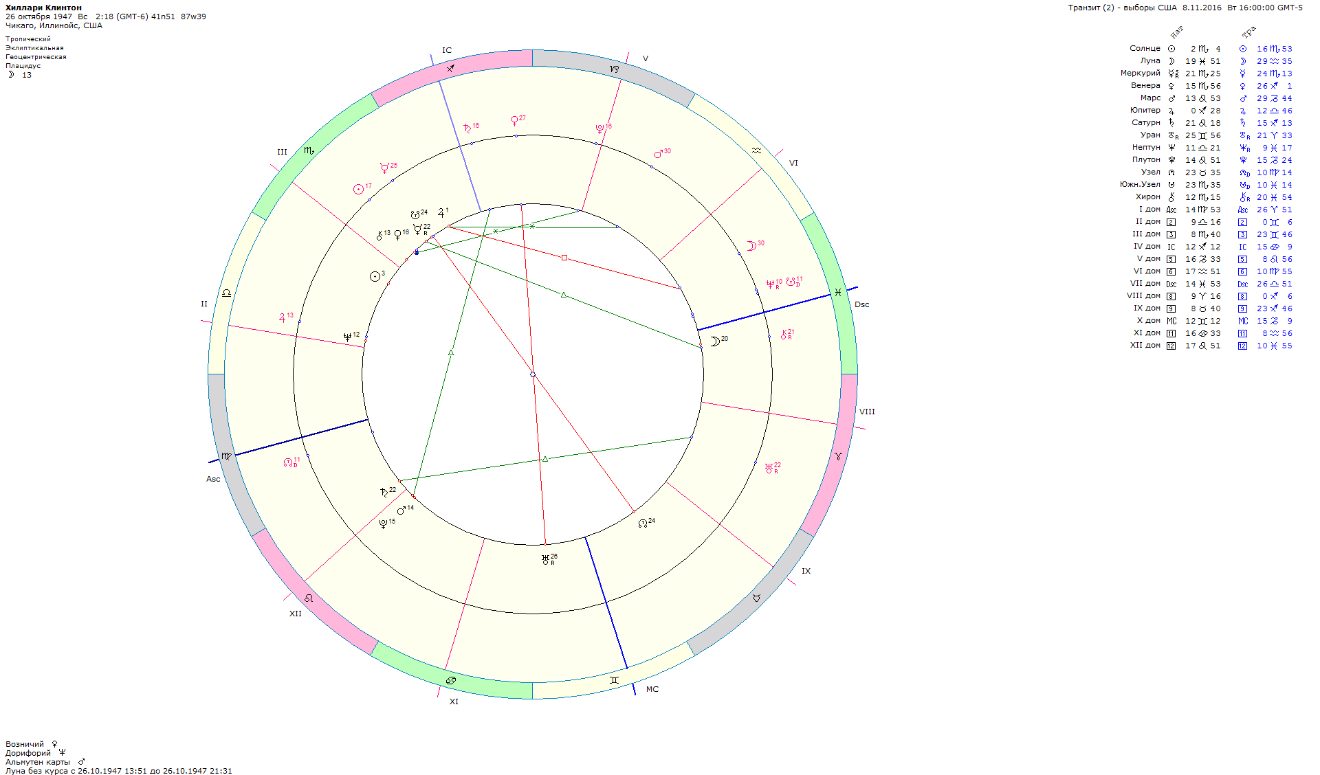Click the Gemini glyph near MC

point(614,680)
